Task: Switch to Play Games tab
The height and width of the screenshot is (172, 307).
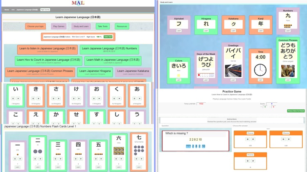Action: pyautogui.click(x=59, y=26)
